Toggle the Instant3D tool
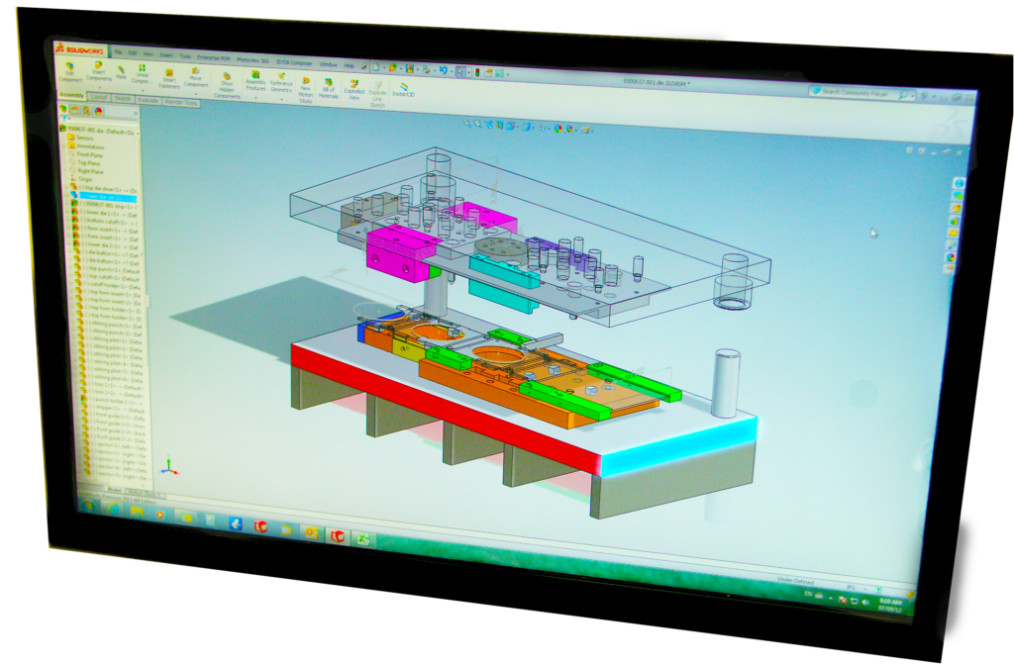1014x666 pixels. pyautogui.click(x=403, y=90)
